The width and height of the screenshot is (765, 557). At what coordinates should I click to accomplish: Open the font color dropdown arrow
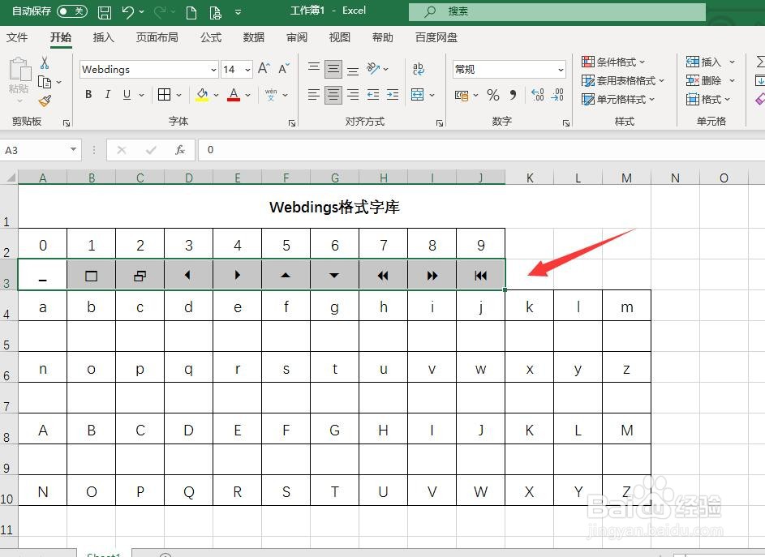[248, 95]
